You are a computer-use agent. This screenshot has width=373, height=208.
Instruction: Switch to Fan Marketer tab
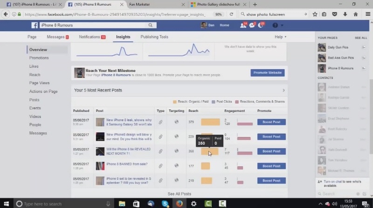(x=157, y=4)
